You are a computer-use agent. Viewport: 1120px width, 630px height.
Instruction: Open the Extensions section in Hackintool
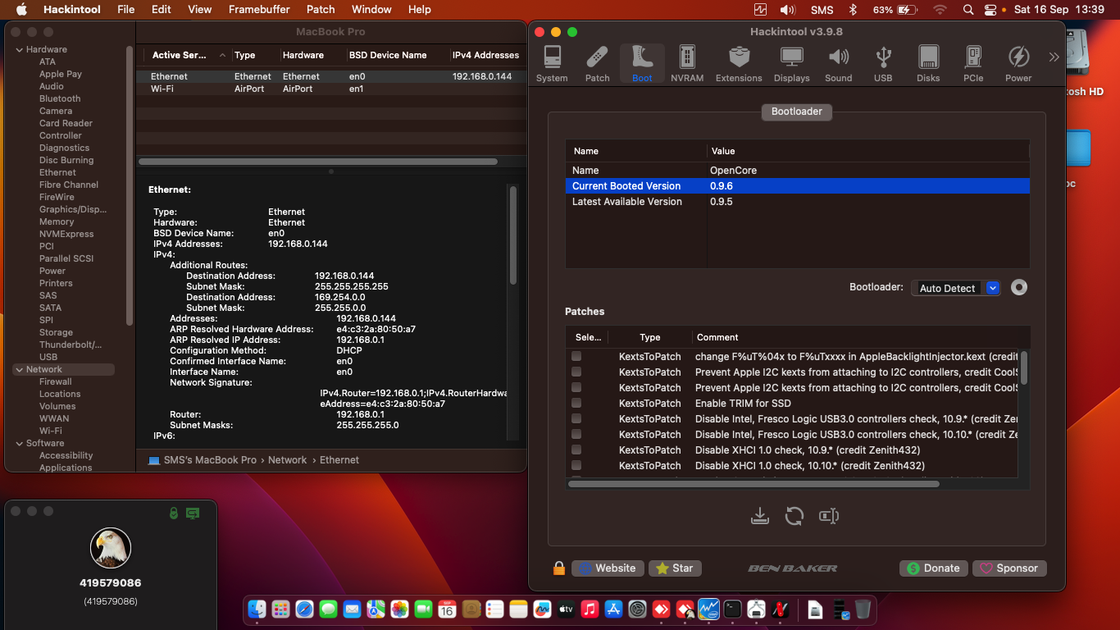(739, 64)
